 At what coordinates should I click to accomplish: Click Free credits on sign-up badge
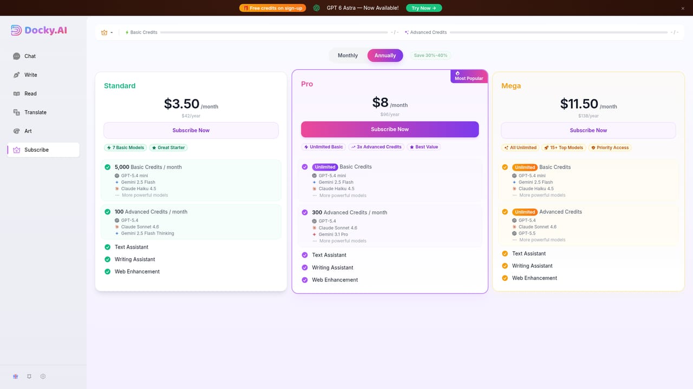[x=273, y=8]
